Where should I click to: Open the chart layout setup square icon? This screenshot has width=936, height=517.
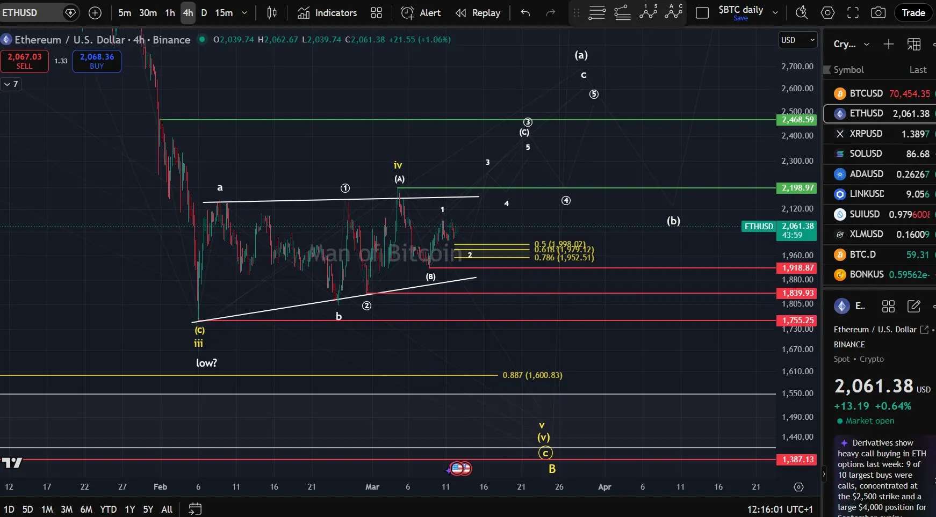702,13
